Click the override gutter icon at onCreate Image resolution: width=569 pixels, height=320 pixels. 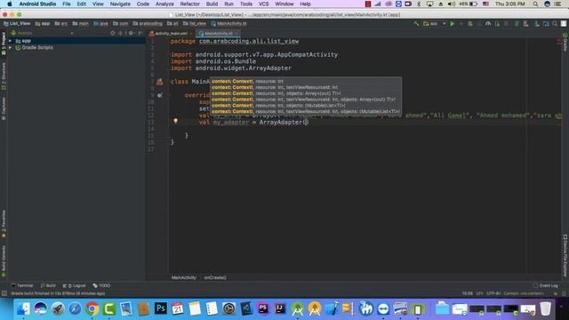point(160,95)
